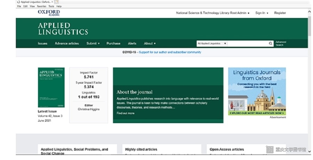Image resolution: width=313 pixels, height=160 pixels.
Task: Open the Favorites menu
Action: click(x=41, y=6)
